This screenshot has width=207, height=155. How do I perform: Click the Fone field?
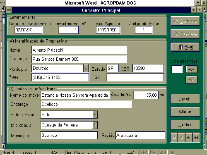pos(60,77)
